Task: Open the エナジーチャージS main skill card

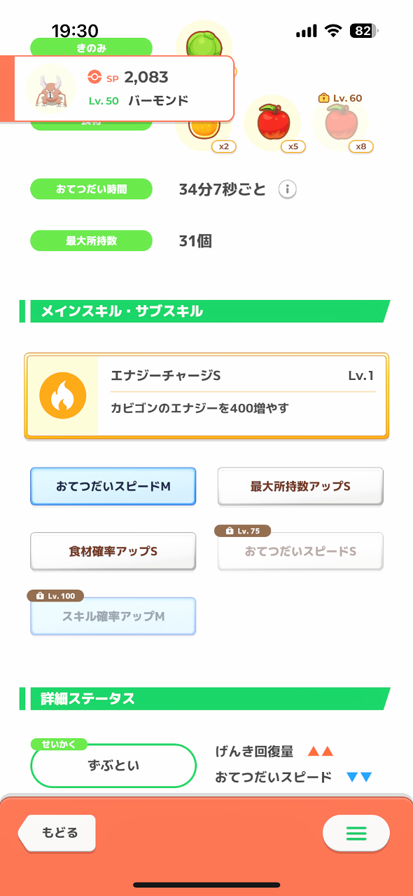Action: click(x=206, y=396)
